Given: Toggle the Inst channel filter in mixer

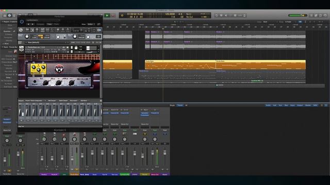Looking at the screenshot, I should (x=274, y=105).
